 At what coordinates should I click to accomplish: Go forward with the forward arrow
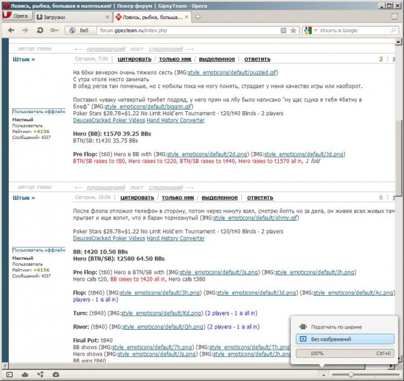(x=25, y=31)
